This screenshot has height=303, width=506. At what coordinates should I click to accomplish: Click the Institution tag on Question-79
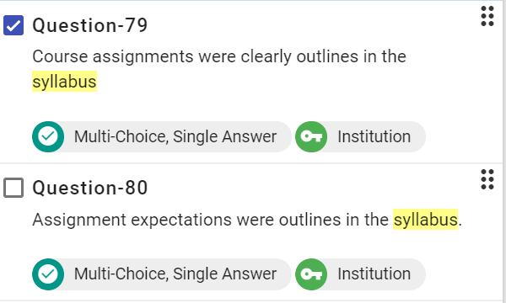[360, 136]
